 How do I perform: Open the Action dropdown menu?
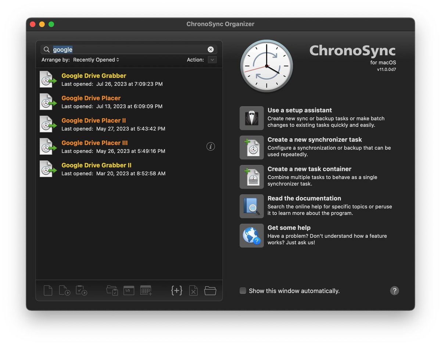(212, 60)
